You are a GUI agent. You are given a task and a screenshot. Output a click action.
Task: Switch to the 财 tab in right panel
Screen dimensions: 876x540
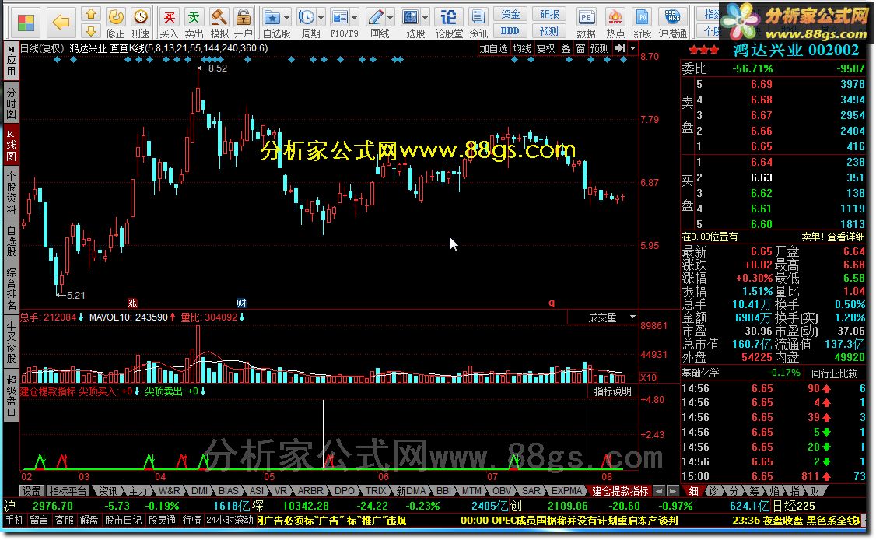815,491
